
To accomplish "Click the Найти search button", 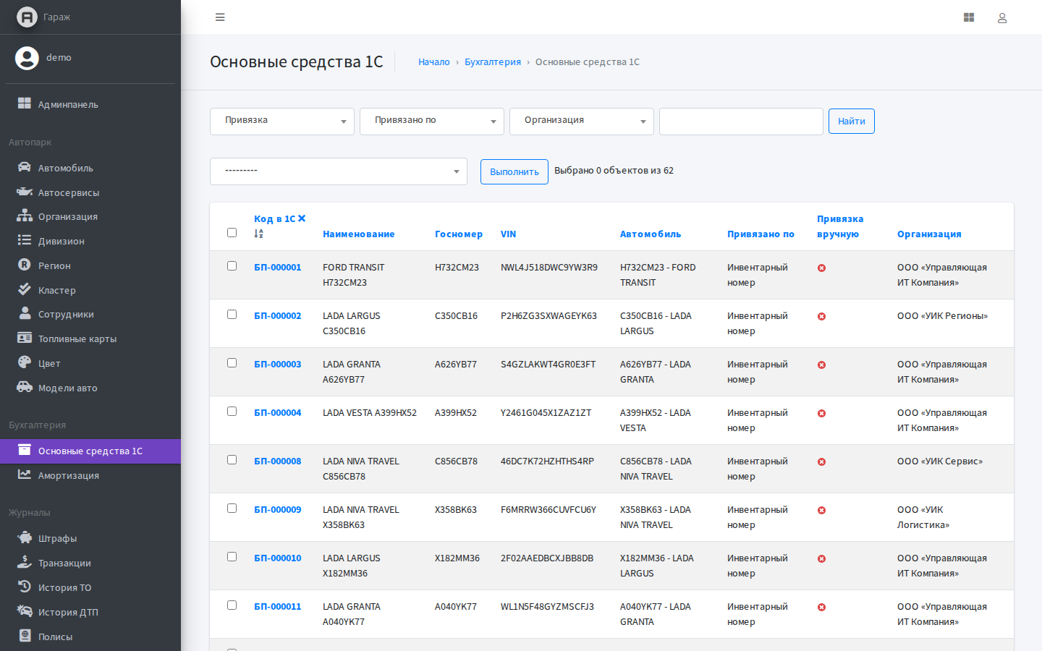I will tap(852, 122).
